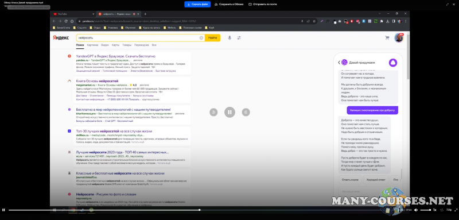
Task: Click the blue Скачать файл button
Action: [x=197, y=5]
